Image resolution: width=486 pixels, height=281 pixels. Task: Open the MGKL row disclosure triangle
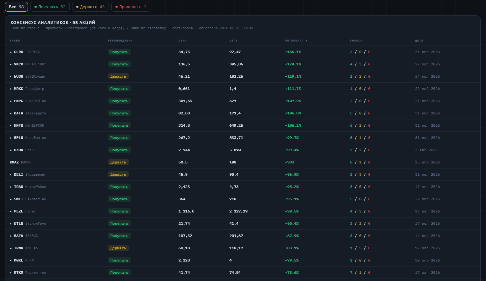click(x=11, y=261)
